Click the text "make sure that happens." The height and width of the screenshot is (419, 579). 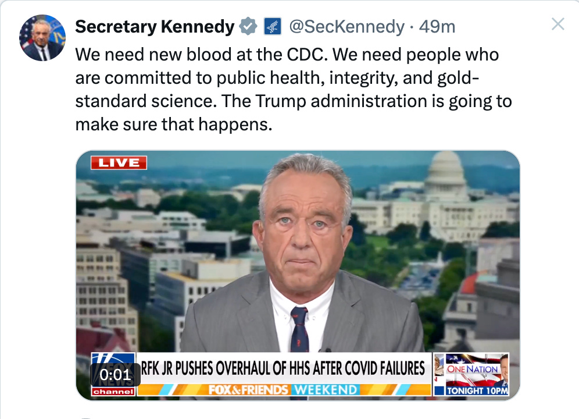click(174, 125)
